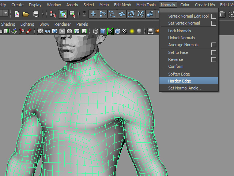Click the Select dynamic particles icon
This screenshot has width=234, height=176.
[x=140, y=14]
